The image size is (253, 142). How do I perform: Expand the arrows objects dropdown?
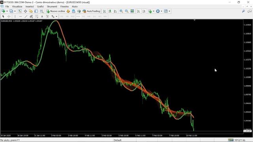(x=56, y=17)
